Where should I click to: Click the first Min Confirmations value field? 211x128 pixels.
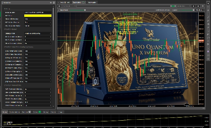coord(38,36)
